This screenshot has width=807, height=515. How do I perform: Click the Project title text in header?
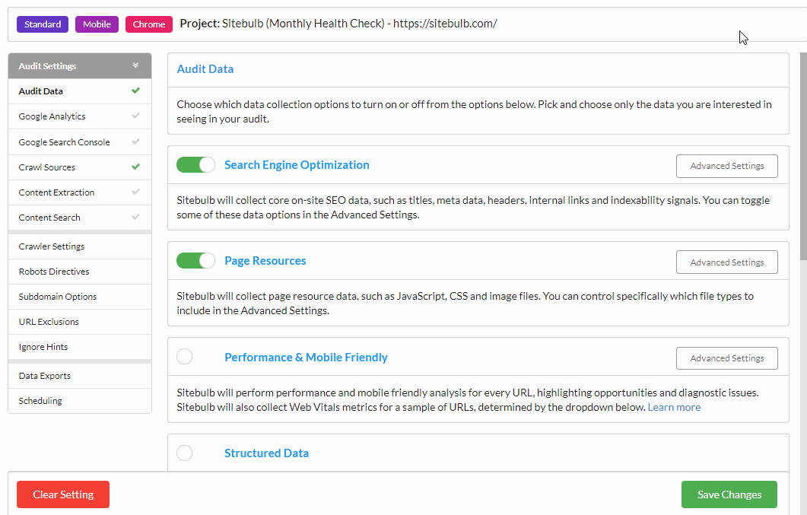[338, 24]
